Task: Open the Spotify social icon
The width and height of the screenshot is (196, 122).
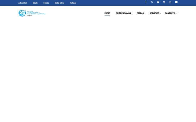Action: coord(158,2)
